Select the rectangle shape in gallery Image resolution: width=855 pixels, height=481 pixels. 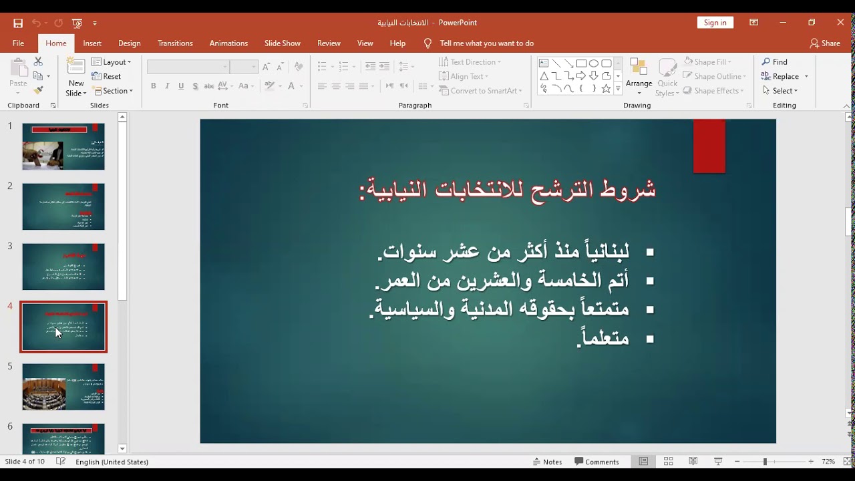[581, 63]
